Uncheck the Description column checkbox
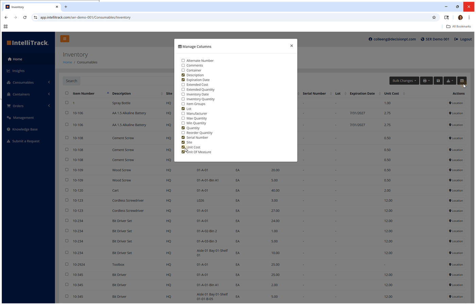The height and width of the screenshot is (305, 476). (x=183, y=75)
